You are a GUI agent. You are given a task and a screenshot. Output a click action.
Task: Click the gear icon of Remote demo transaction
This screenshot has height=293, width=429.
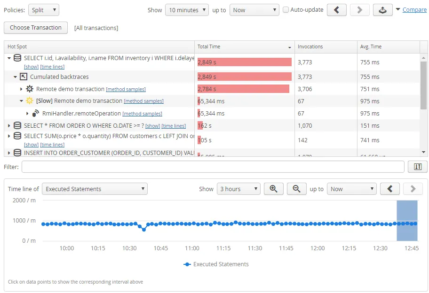pyautogui.click(x=29, y=89)
